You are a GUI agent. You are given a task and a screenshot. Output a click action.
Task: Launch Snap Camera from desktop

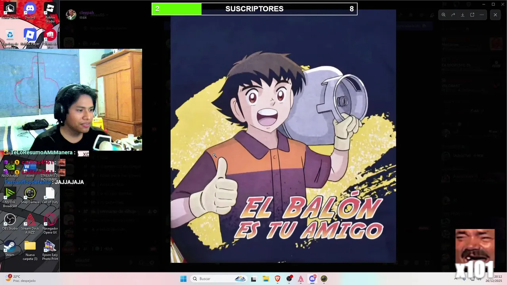click(30, 196)
